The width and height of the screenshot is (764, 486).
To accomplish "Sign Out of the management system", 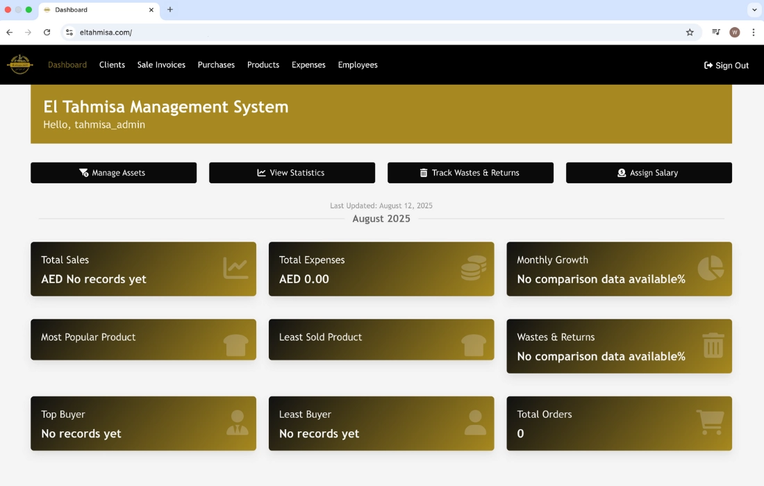I will pos(726,65).
